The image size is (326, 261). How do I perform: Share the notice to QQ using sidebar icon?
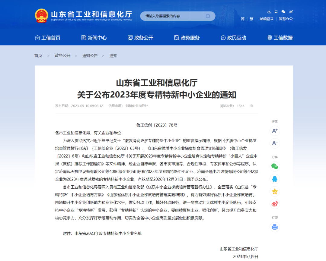[275, 179]
